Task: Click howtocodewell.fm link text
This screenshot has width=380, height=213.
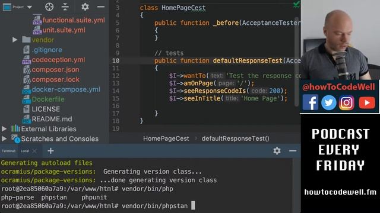Action: 340,192
